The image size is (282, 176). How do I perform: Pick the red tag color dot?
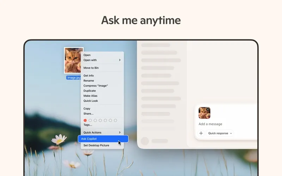(85, 120)
